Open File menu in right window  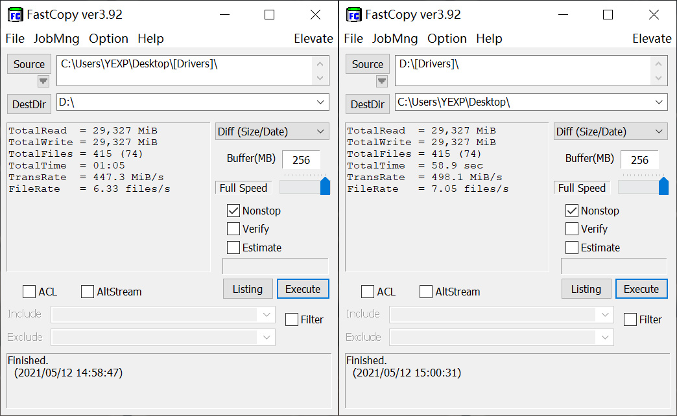click(353, 38)
